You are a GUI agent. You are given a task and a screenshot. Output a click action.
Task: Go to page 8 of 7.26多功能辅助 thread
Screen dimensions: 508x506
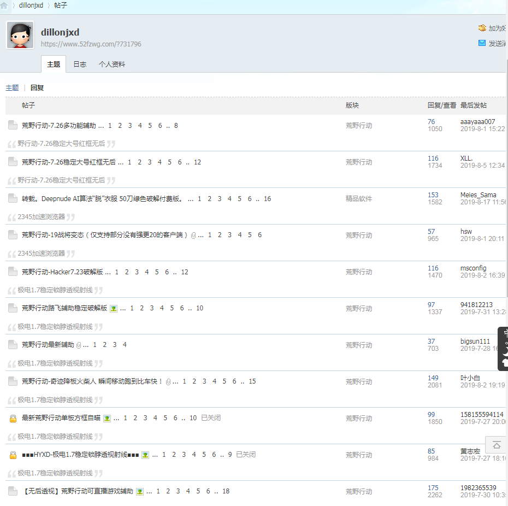pyautogui.click(x=176, y=126)
